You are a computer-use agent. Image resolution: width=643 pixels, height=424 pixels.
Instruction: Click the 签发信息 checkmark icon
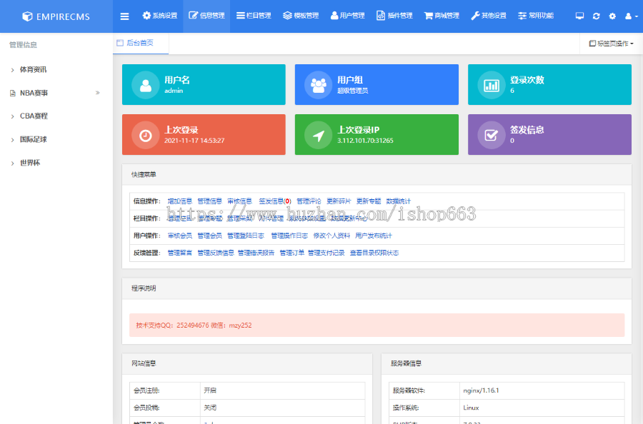coord(492,135)
